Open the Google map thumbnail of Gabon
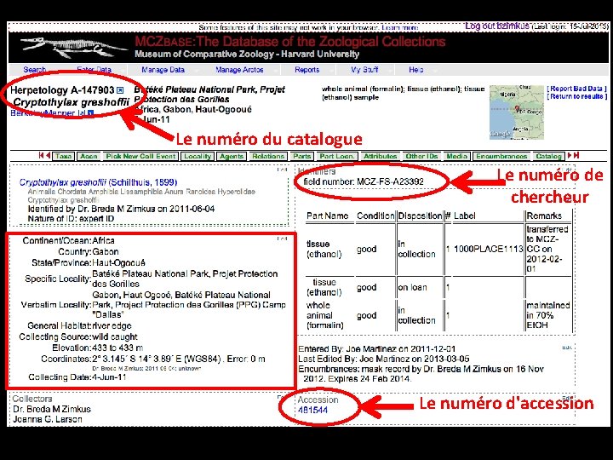Viewport: 613px width, 460px height. [517, 112]
